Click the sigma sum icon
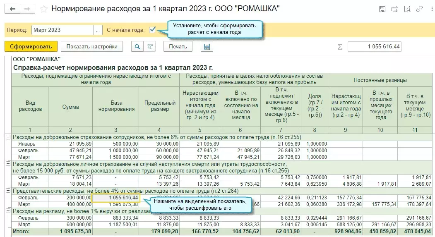The image size is (435, 237). [x=340, y=47]
